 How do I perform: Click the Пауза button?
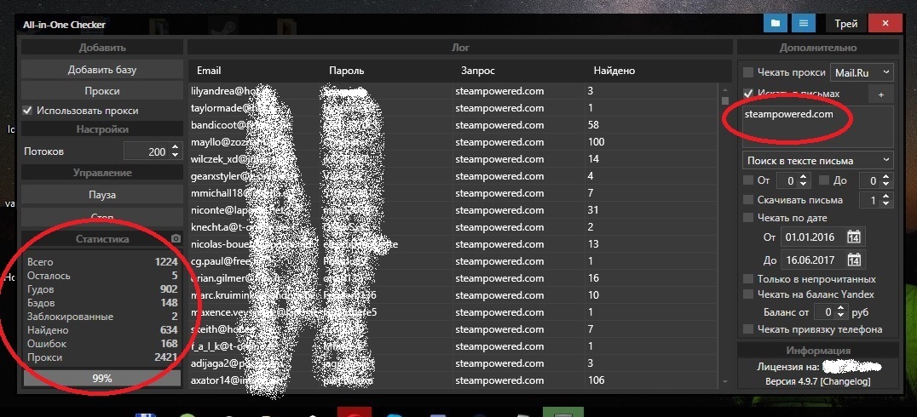102,195
